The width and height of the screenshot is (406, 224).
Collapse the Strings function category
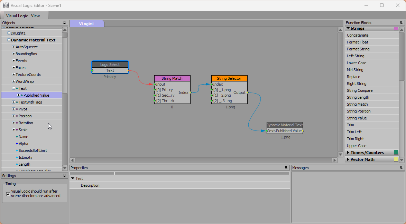[348, 28]
